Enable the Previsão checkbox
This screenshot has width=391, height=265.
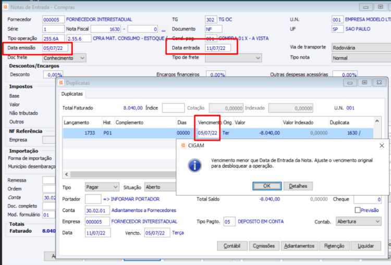358,210
